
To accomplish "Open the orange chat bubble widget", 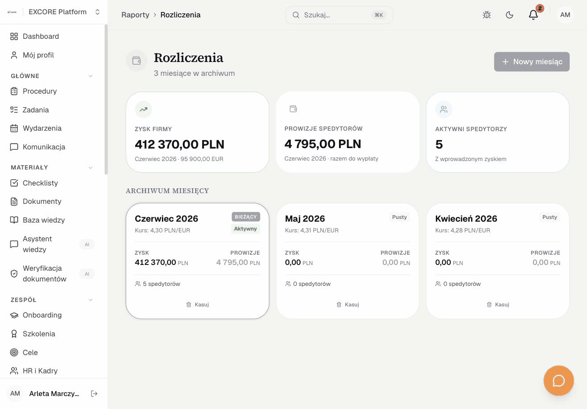I will tap(558, 380).
